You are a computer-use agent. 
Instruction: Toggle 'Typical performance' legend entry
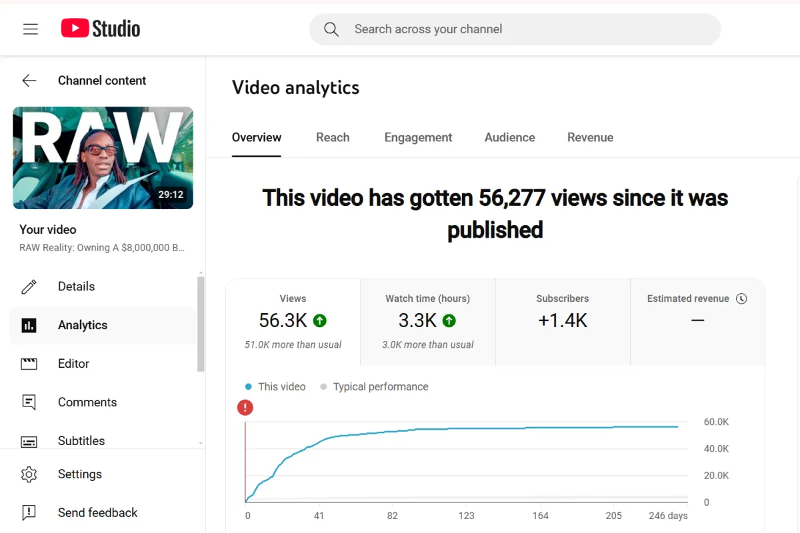coord(374,386)
